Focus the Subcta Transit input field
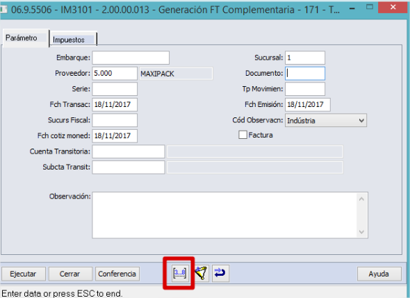The image size is (410, 298). (129, 167)
